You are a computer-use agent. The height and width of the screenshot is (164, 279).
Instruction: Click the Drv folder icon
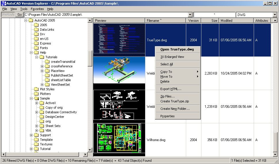(x=36, y=34)
